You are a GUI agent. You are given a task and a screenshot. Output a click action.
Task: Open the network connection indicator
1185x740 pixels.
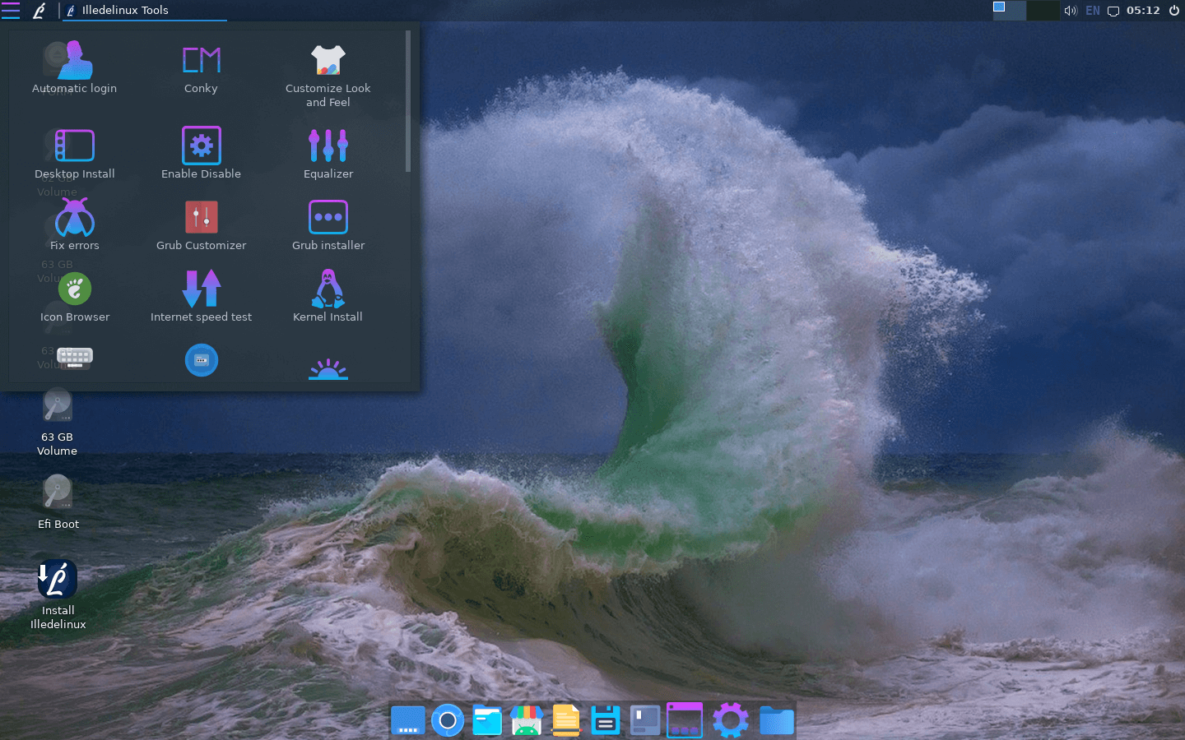[x=1113, y=11]
